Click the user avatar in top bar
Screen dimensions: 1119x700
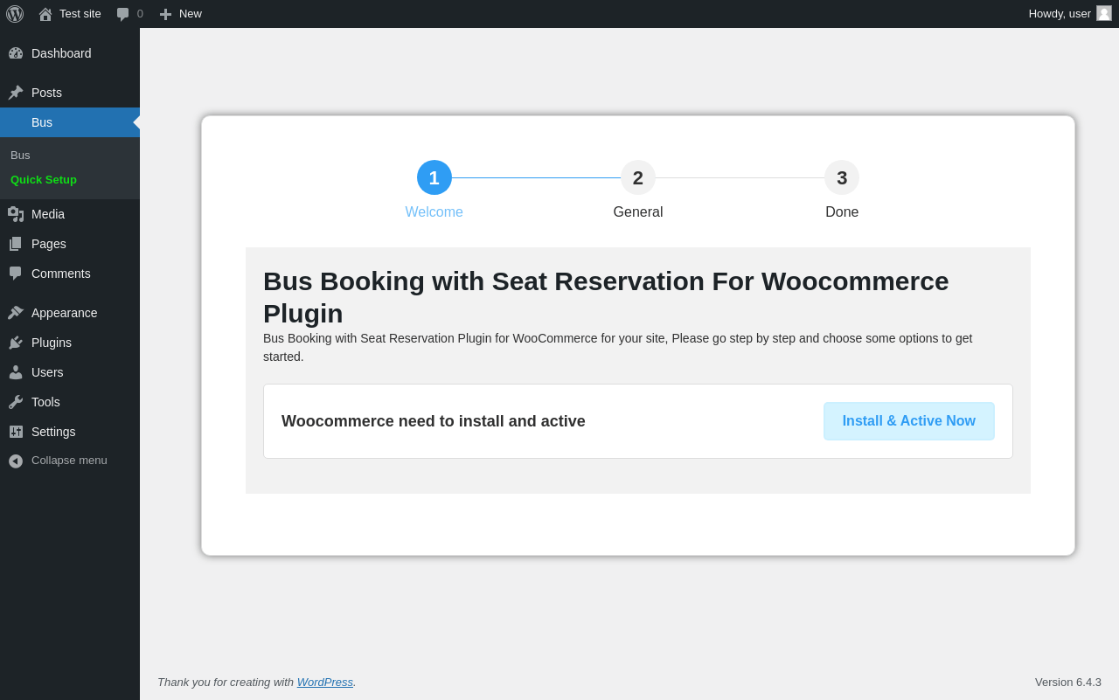(x=1104, y=13)
